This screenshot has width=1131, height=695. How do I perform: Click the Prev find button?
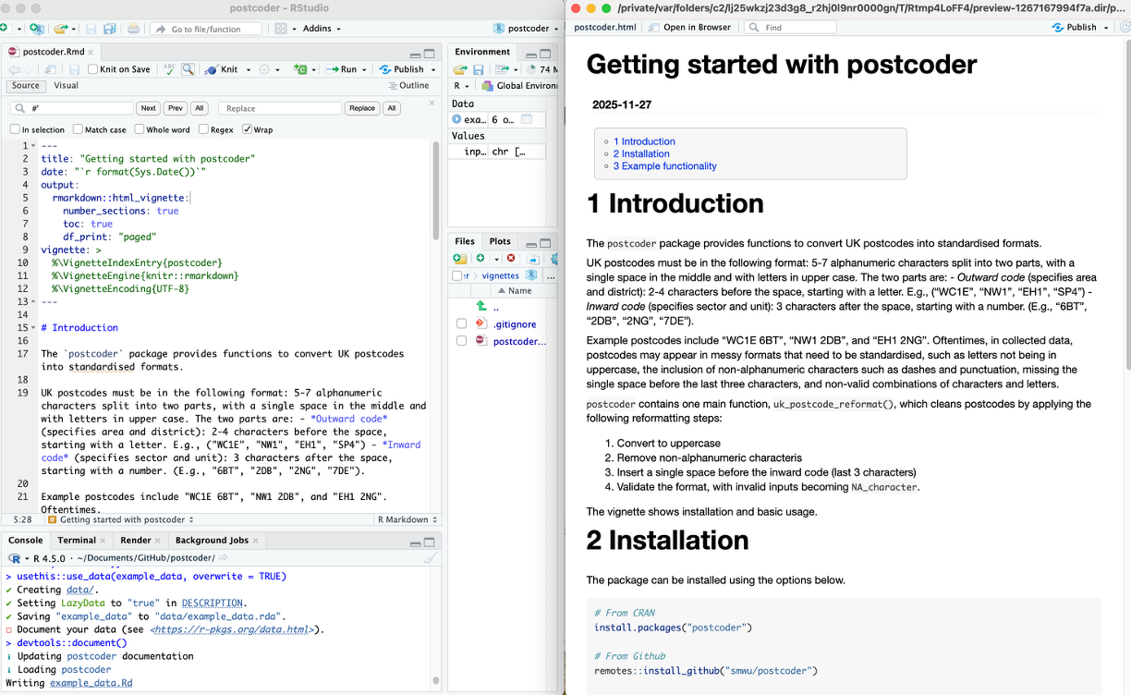[x=176, y=108]
